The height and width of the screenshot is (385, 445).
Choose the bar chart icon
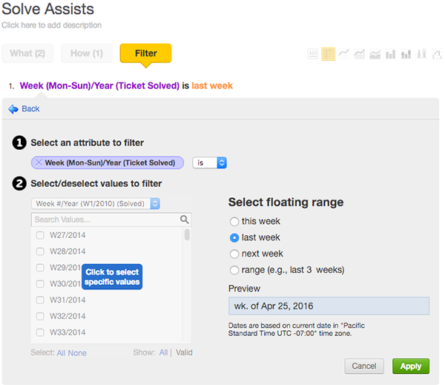391,54
